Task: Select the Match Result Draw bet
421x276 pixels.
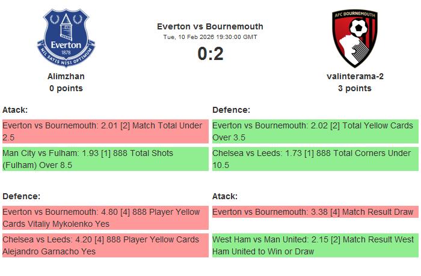Action: [x=315, y=212]
